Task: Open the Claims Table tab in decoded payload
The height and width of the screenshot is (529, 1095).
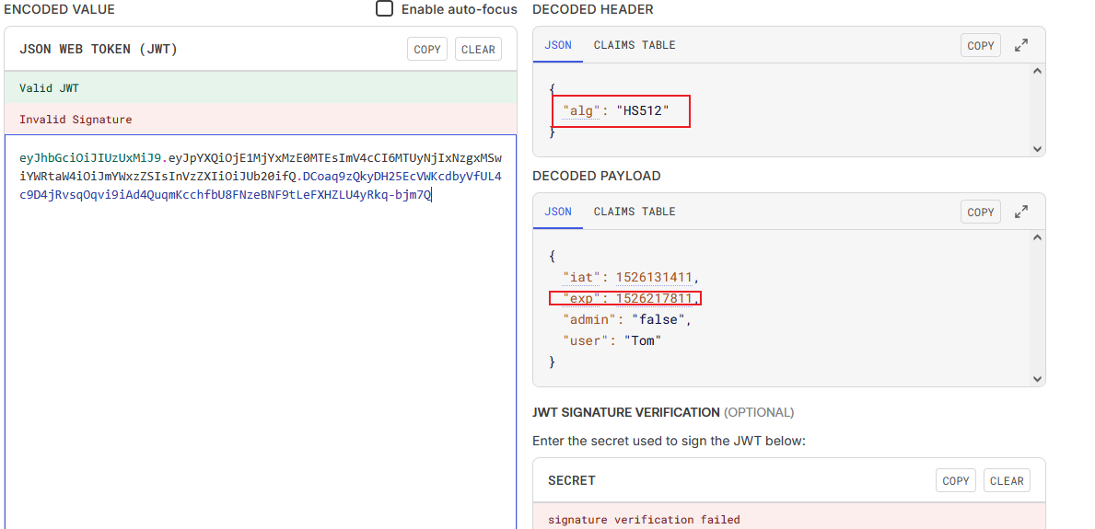Action: pos(635,212)
